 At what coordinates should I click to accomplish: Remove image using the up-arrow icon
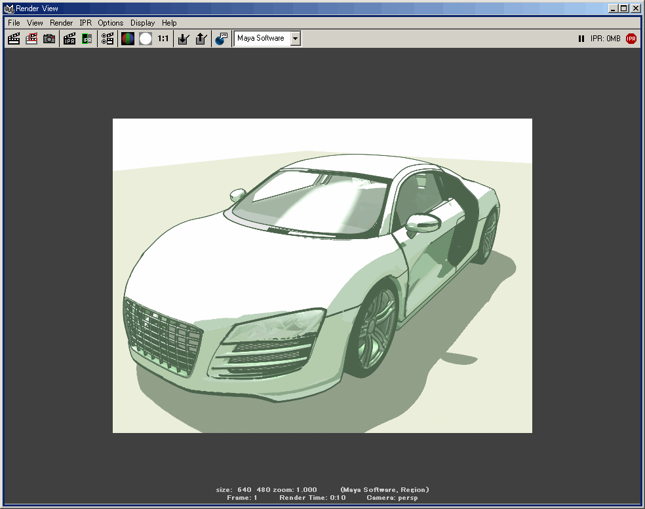pyautogui.click(x=201, y=39)
